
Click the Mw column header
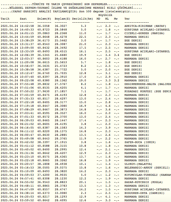[x=116, y=18]
